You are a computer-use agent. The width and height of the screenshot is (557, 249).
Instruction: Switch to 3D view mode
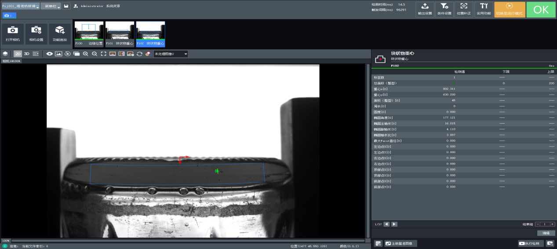coord(26,54)
